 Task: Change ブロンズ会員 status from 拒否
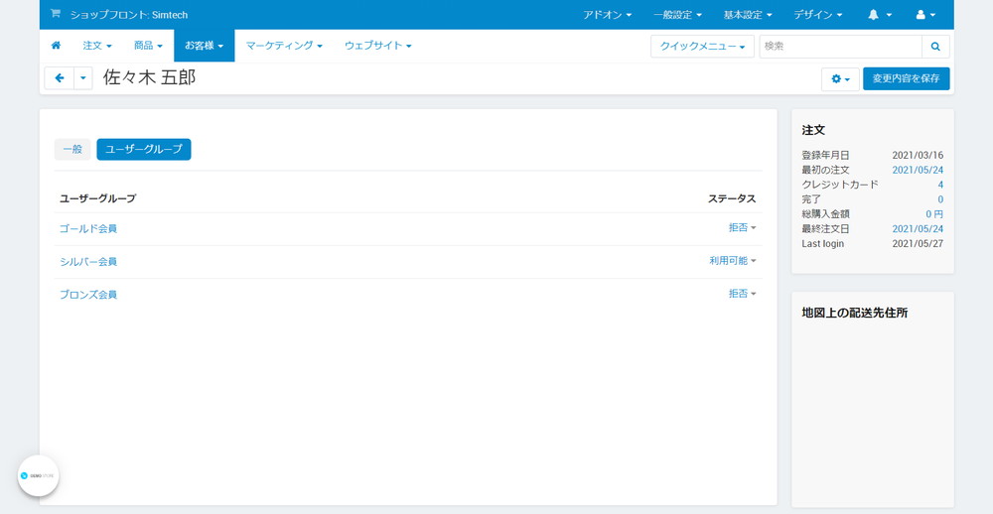[742, 294]
